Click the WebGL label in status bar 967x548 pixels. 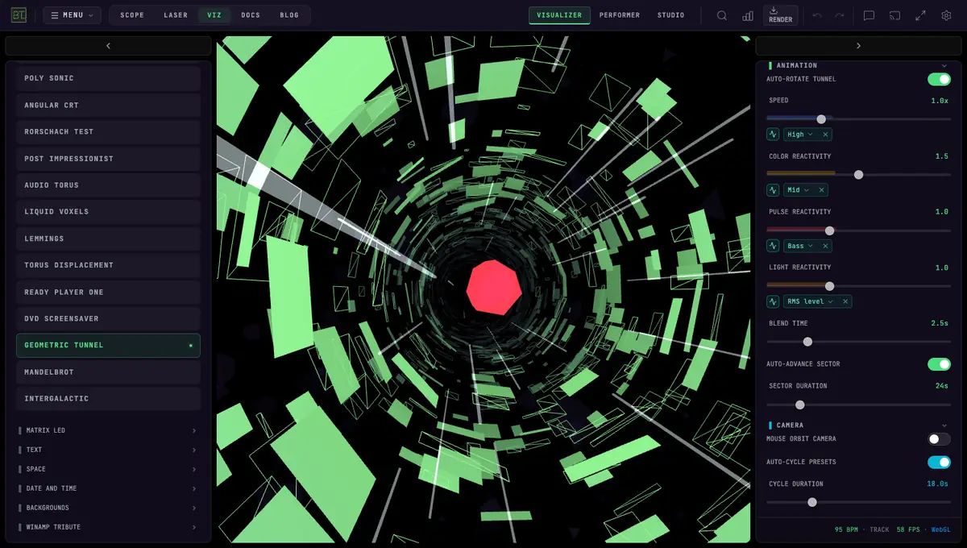941,529
